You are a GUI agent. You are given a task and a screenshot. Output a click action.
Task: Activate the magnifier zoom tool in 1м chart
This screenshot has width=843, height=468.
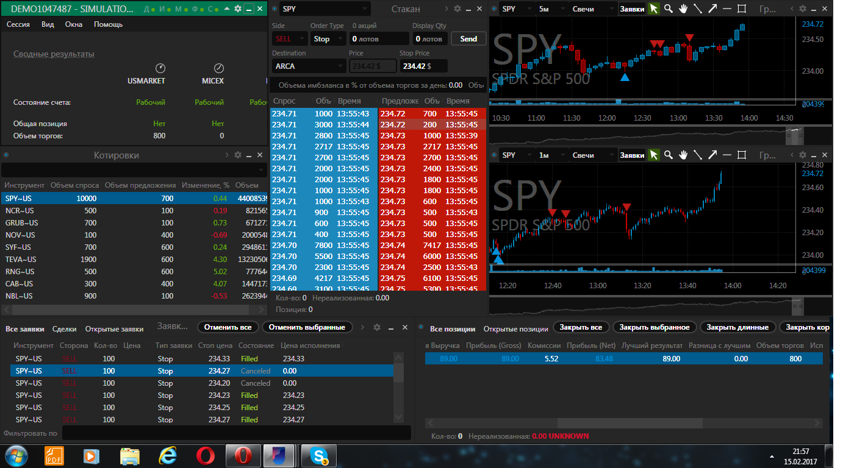(669, 155)
